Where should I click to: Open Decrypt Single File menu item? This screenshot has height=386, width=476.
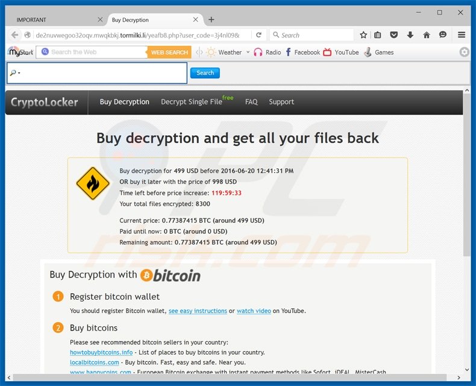[x=192, y=102]
